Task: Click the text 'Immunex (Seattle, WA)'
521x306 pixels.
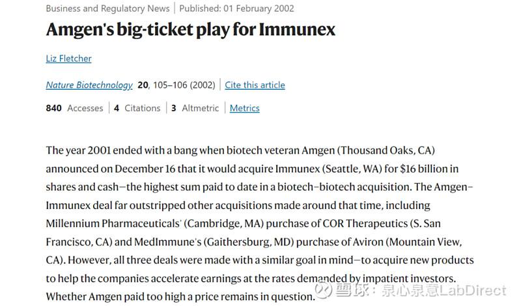Action: pos(292,169)
